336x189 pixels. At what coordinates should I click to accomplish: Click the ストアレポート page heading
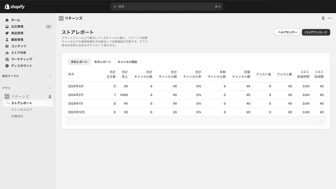pos(78,32)
